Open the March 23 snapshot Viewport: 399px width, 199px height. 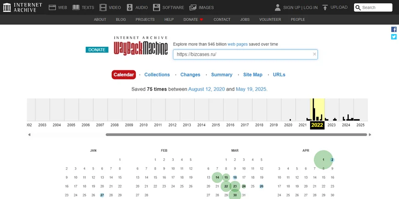[x=235, y=186]
